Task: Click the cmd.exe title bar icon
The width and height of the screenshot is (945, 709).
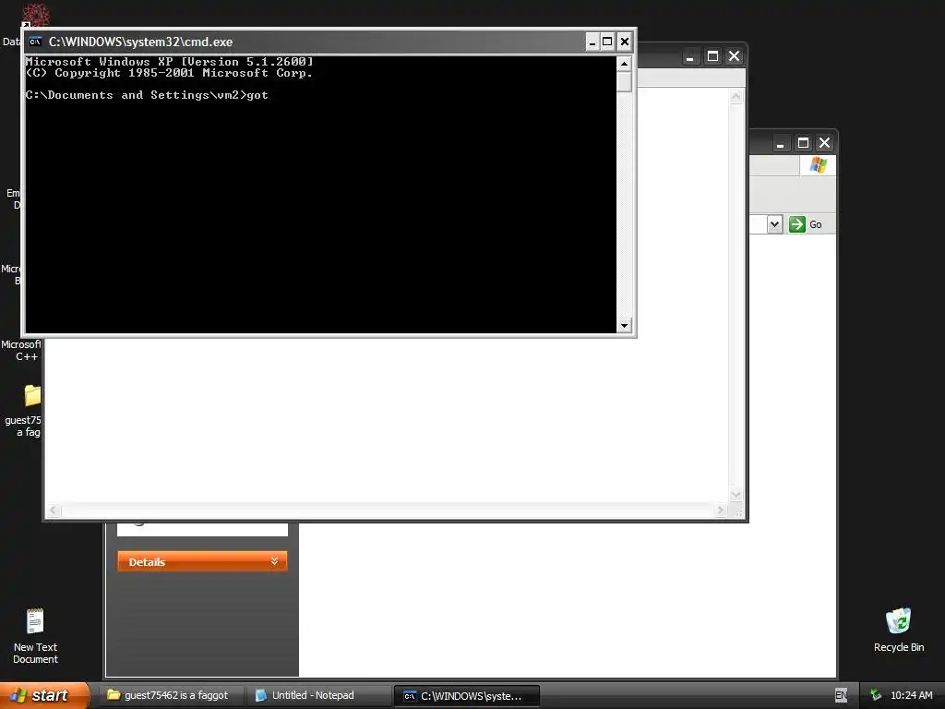Action: [36, 42]
